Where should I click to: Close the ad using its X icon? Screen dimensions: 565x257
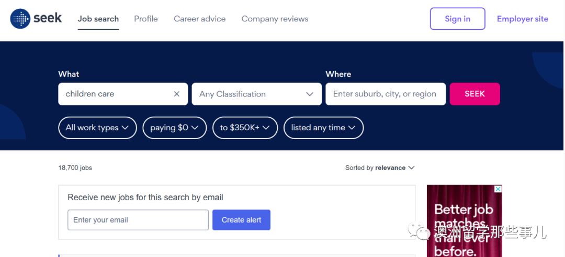pos(498,189)
